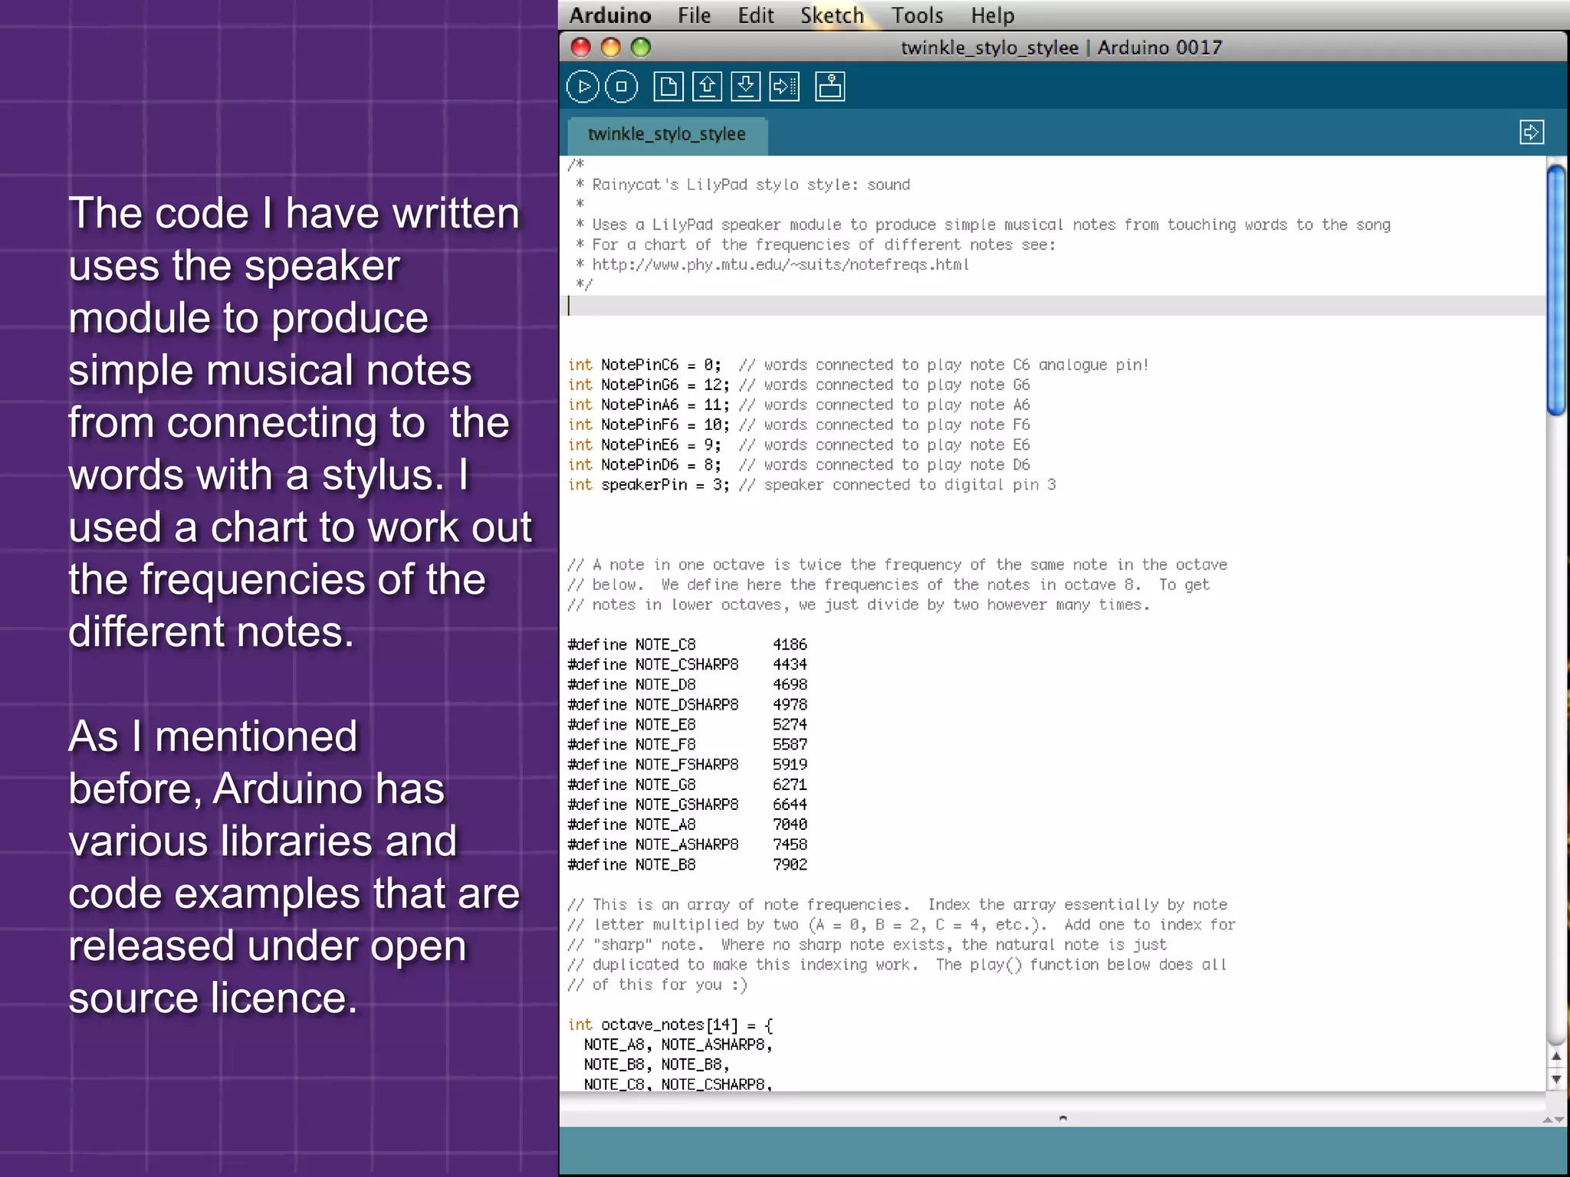Viewport: 1570px width, 1177px height.
Task: Click the notefreqs.html URL in comment
Action: point(780,265)
